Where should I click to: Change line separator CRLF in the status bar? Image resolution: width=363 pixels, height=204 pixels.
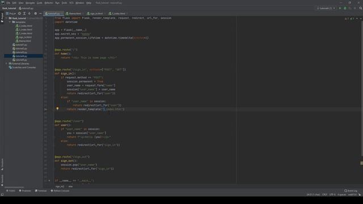coord(324,194)
